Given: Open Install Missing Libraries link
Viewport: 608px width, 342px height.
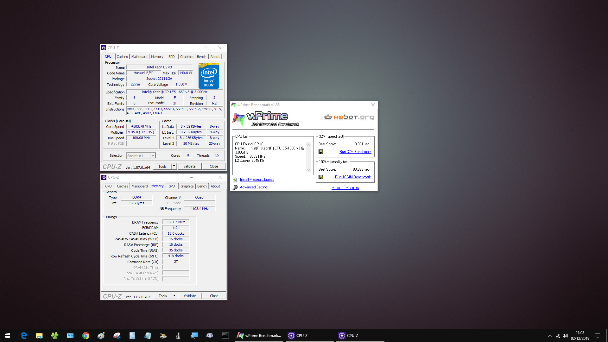Looking at the screenshot, I should pos(257,180).
